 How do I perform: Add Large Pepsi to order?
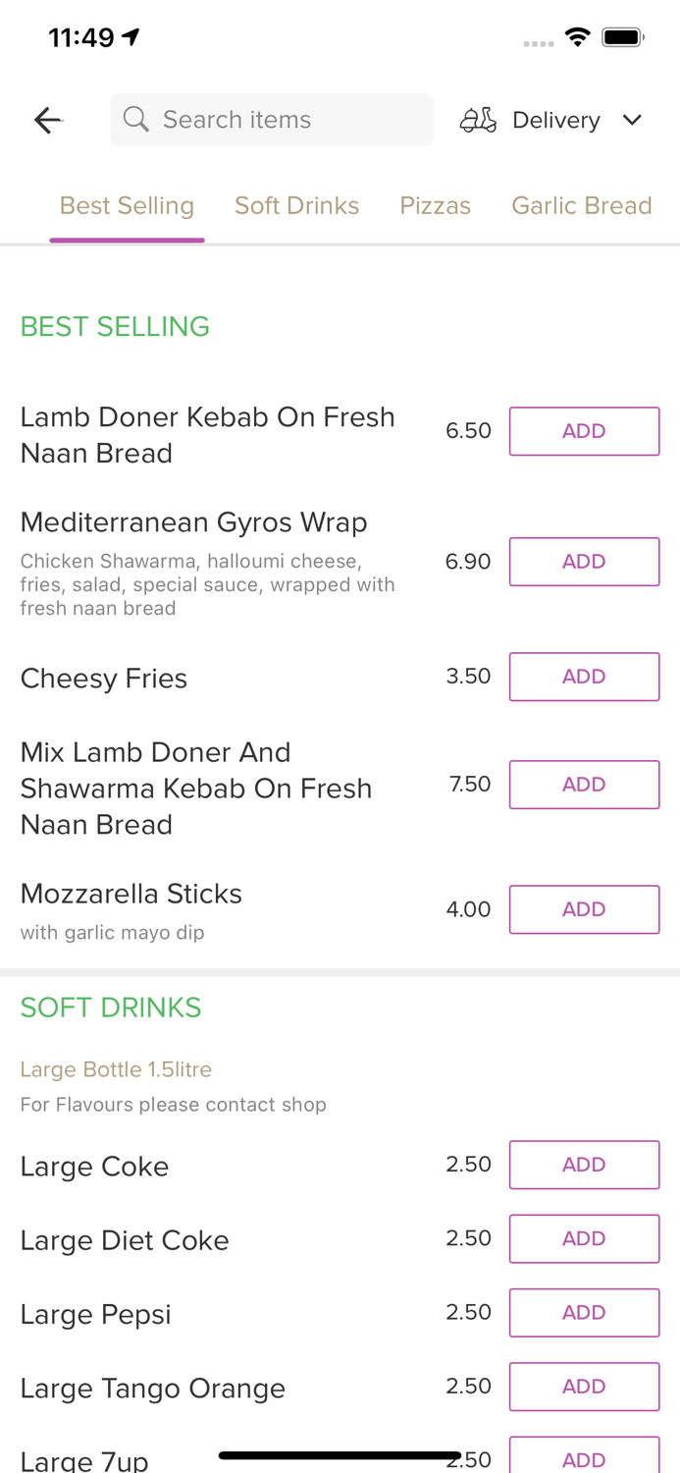(584, 1313)
